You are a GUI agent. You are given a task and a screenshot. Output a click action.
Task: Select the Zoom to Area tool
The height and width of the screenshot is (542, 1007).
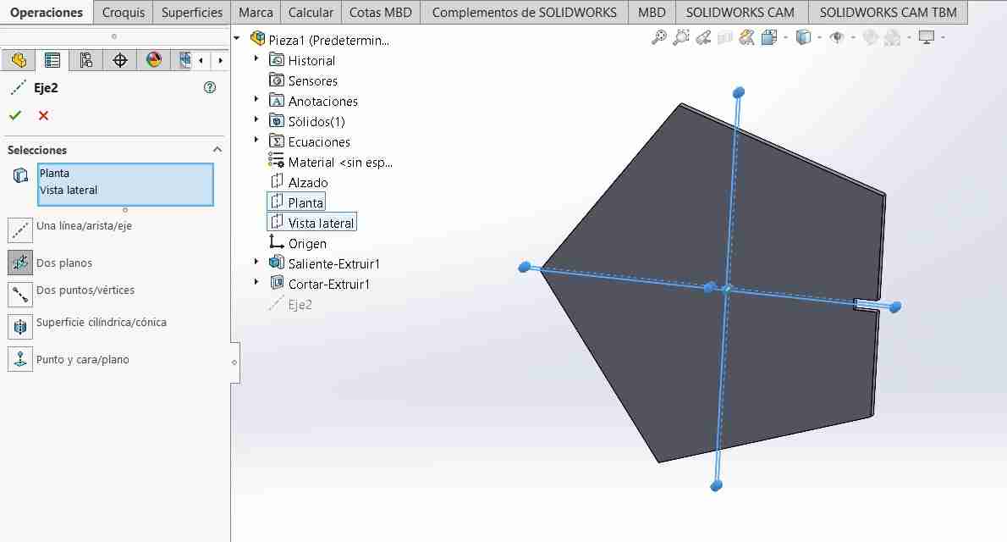[682, 38]
